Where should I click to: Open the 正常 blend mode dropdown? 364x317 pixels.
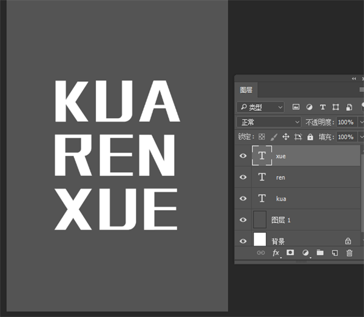pos(269,122)
